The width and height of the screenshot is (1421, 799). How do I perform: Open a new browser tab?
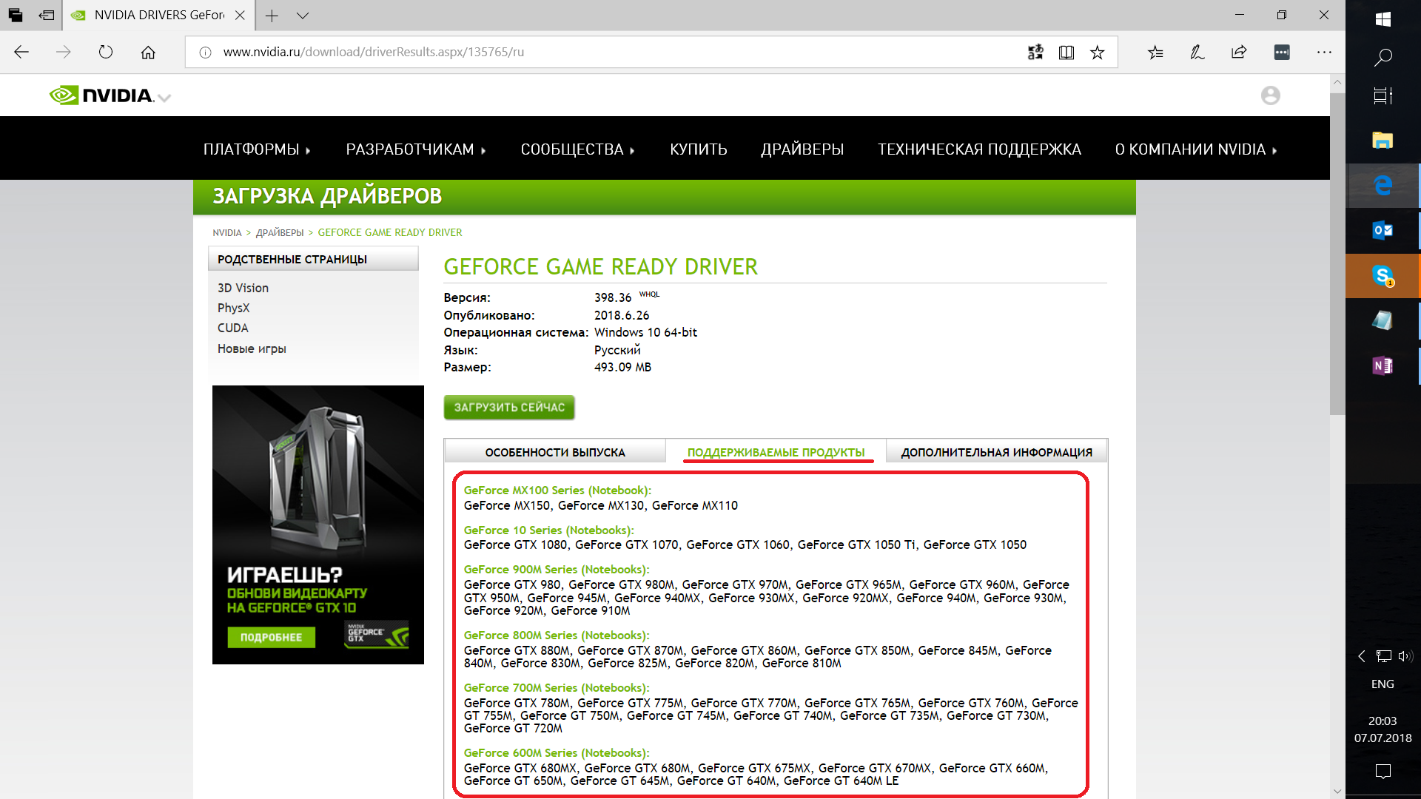pyautogui.click(x=272, y=16)
